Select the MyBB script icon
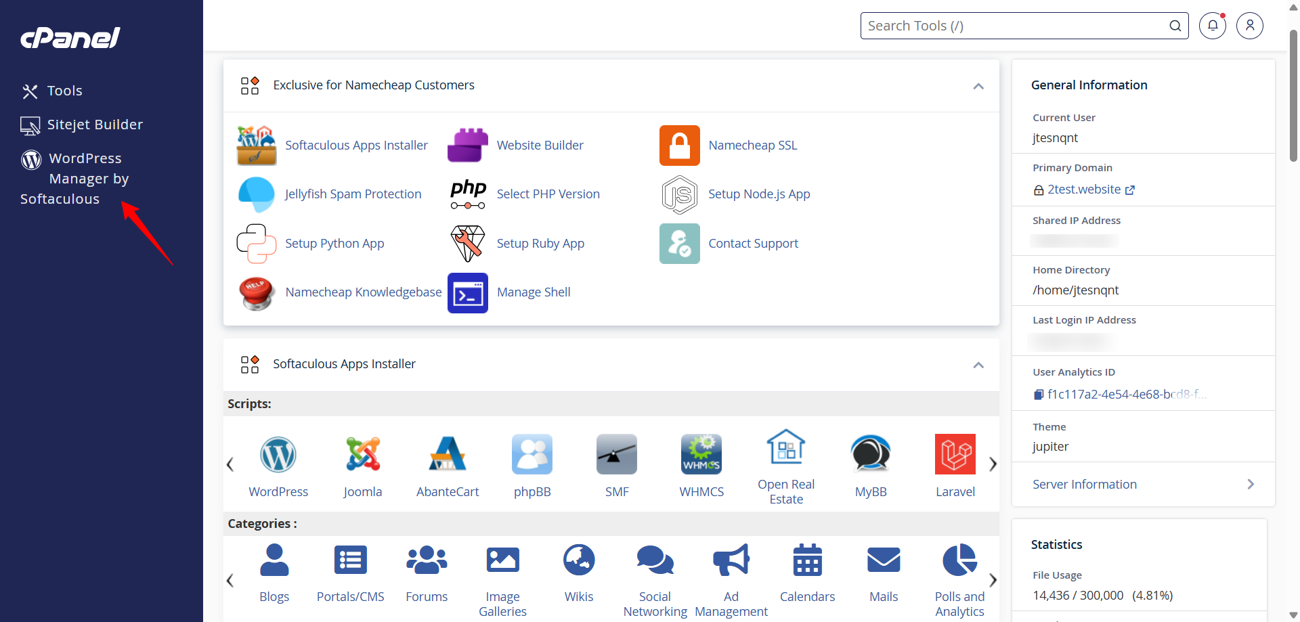 point(871,454)
